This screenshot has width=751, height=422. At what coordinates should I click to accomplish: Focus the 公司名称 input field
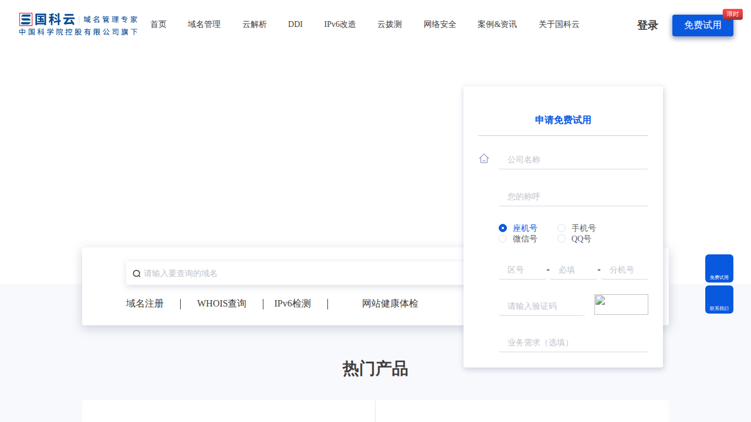coord(573,159)
